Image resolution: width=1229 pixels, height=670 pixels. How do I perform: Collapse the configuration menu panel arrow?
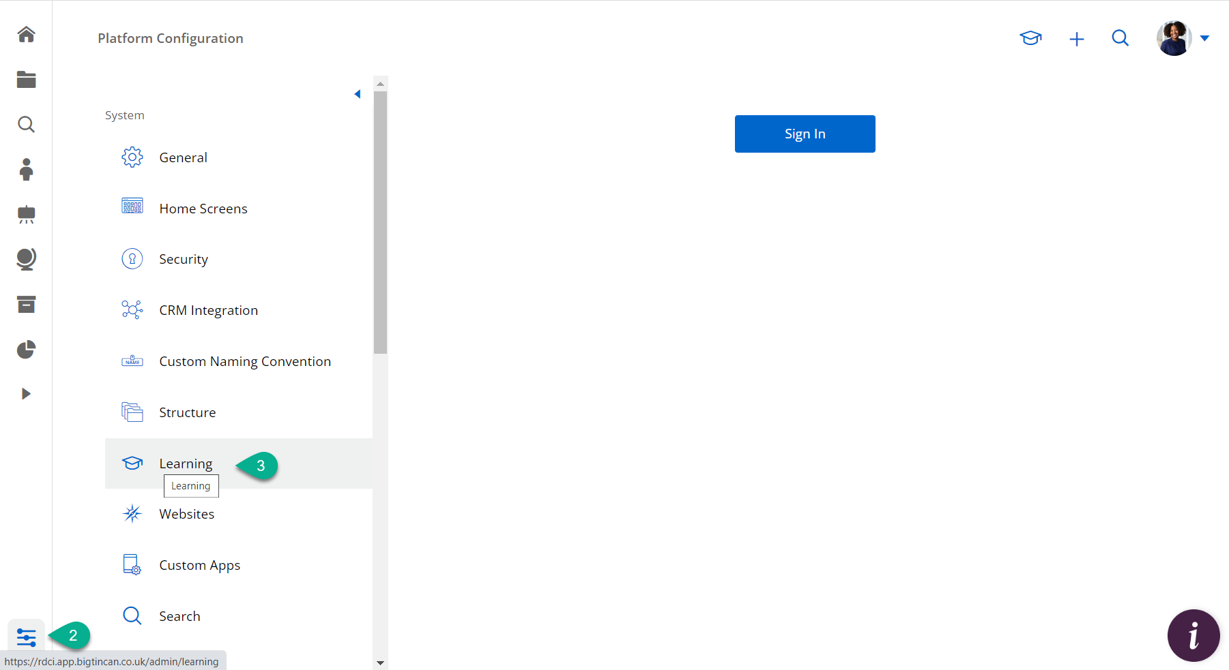click(x=357, y=94)
